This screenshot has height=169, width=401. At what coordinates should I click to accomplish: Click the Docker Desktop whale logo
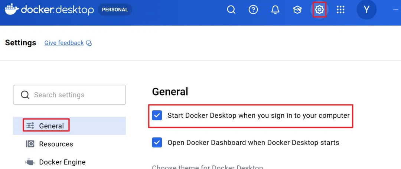(12, 9)
